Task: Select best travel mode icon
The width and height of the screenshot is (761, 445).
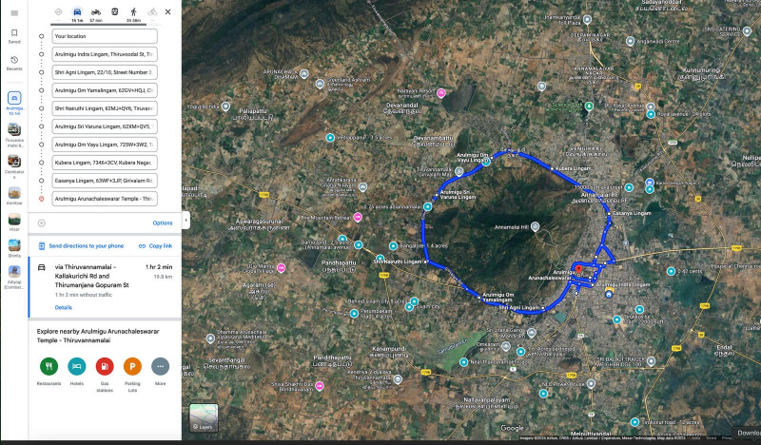Action: [58, 11]
